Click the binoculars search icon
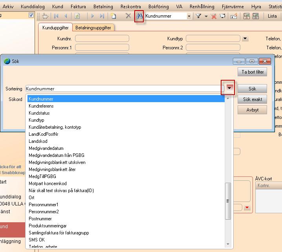This screenshot has height=252, width=282. point(139,16)
